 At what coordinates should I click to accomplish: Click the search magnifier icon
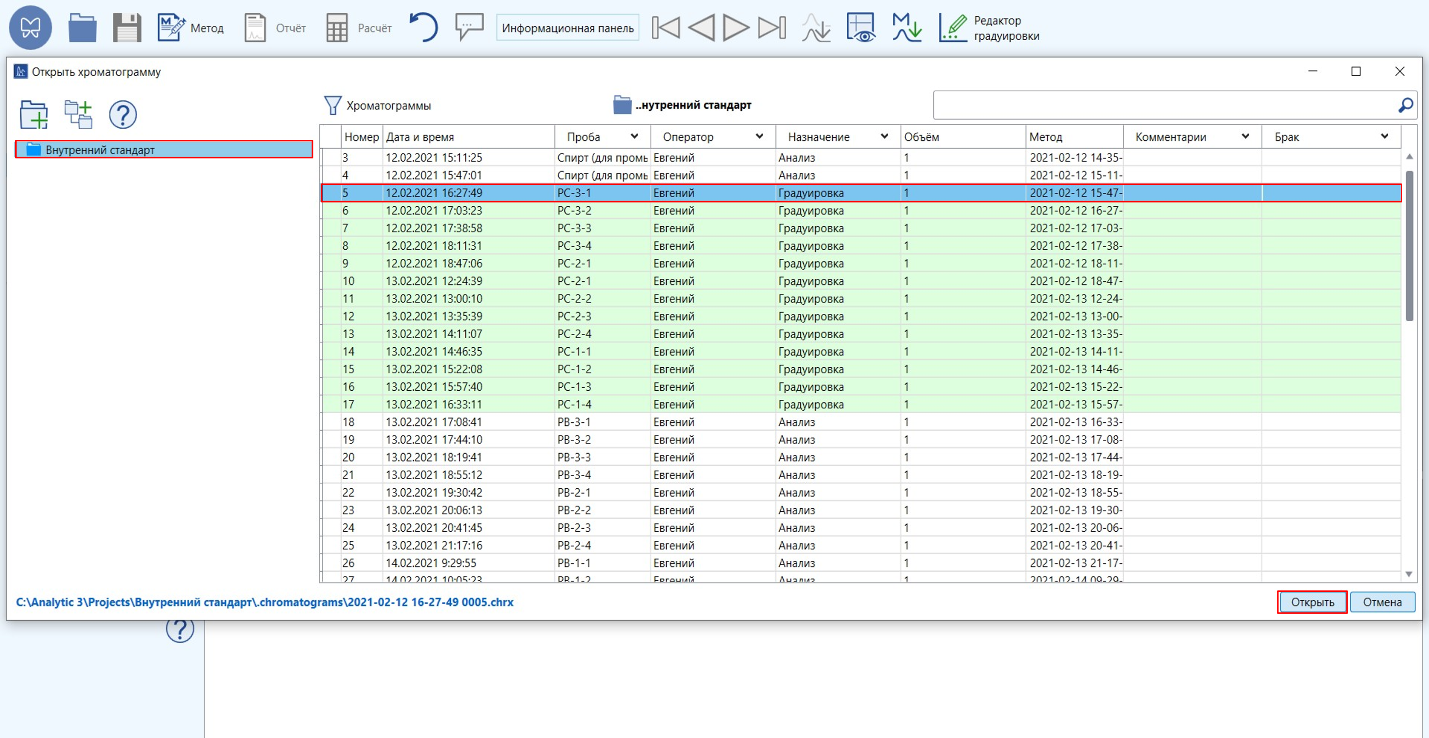pyautogui.click(x=1405, y=105)
